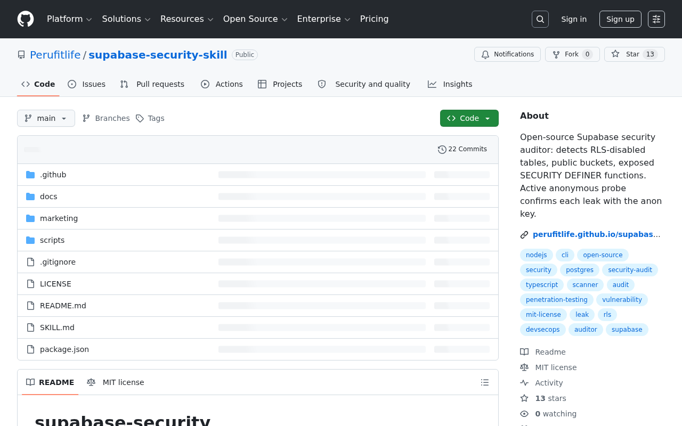Open the security-audit topic tag
Viewport: 682px width, 426px height.
[630, 270]
